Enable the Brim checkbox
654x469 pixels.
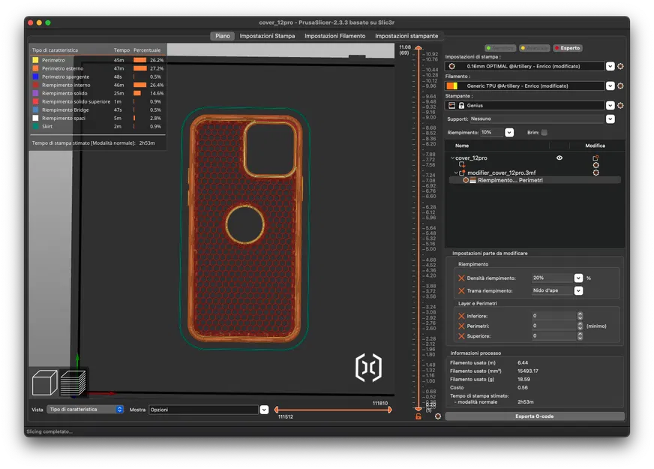(544, 132)
